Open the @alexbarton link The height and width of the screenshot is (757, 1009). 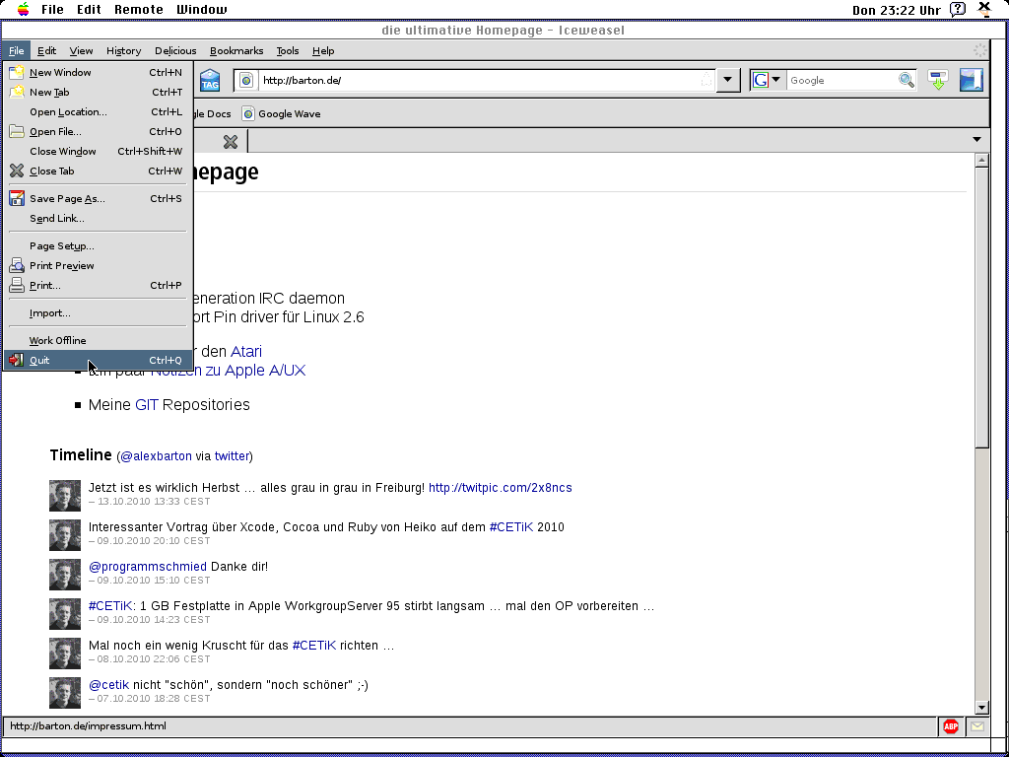coord(156,456)
